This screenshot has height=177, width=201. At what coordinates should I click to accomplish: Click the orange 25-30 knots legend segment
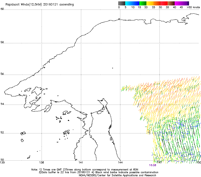(x=157, y=3)
